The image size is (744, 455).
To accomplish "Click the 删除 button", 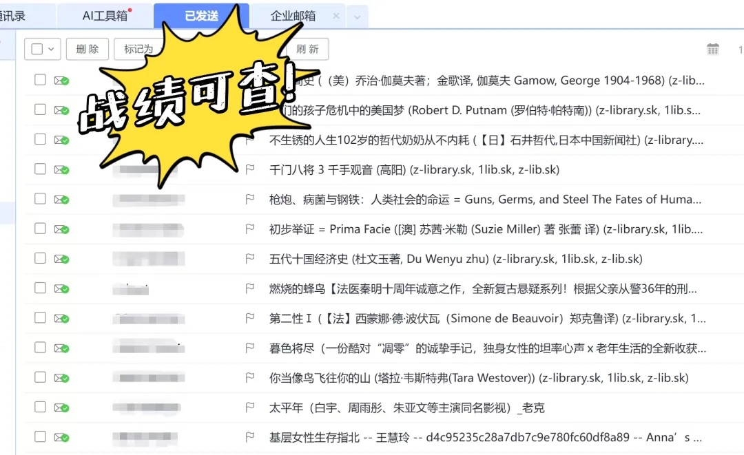I will click(87, 49).
